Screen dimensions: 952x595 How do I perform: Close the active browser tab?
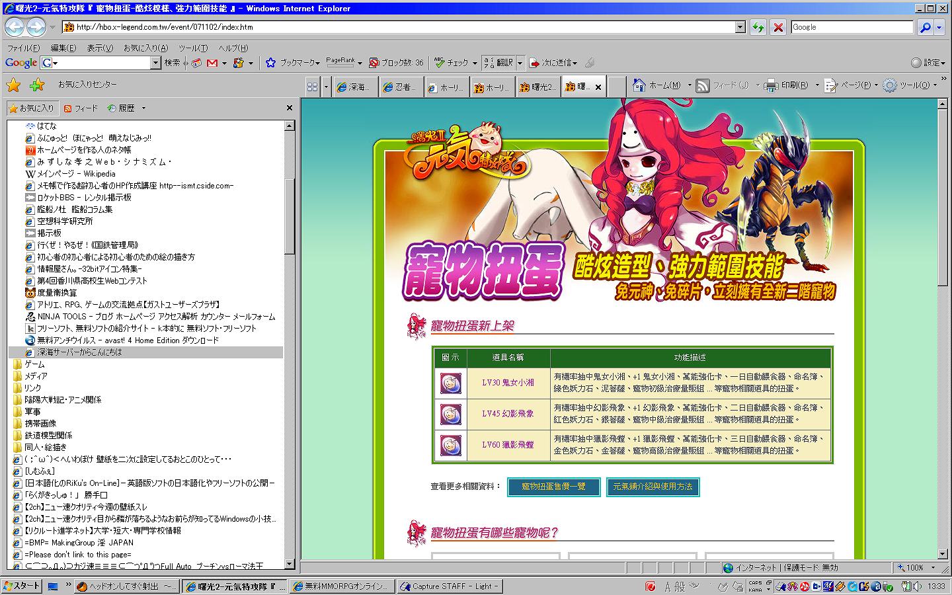pos(598,87)
